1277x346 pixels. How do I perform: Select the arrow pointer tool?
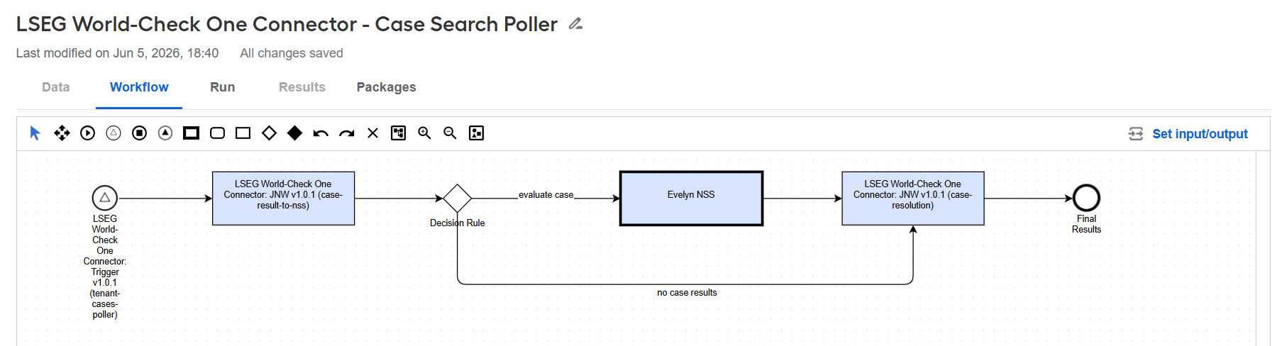pyautogui.click(x=35, y=133)
